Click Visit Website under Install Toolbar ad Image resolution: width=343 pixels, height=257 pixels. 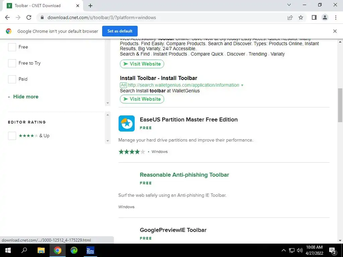[142, 99]
